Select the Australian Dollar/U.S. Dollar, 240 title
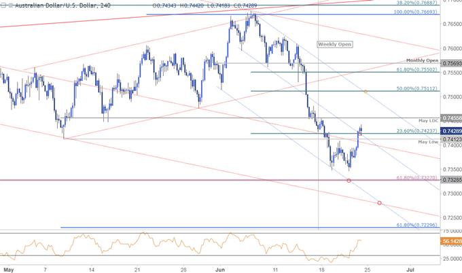Screen dimensions: 462x273 (63, 5)
